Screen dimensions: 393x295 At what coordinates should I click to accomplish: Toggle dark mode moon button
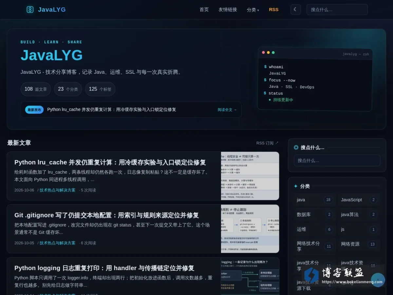(295, 10)
